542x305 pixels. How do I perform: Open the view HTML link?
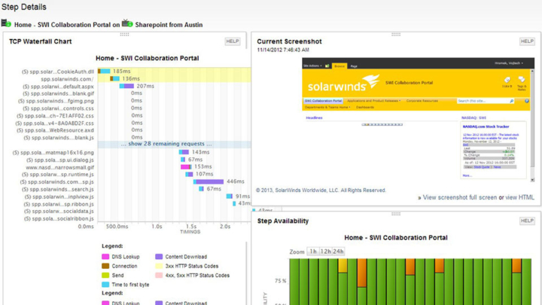point(519,197)
